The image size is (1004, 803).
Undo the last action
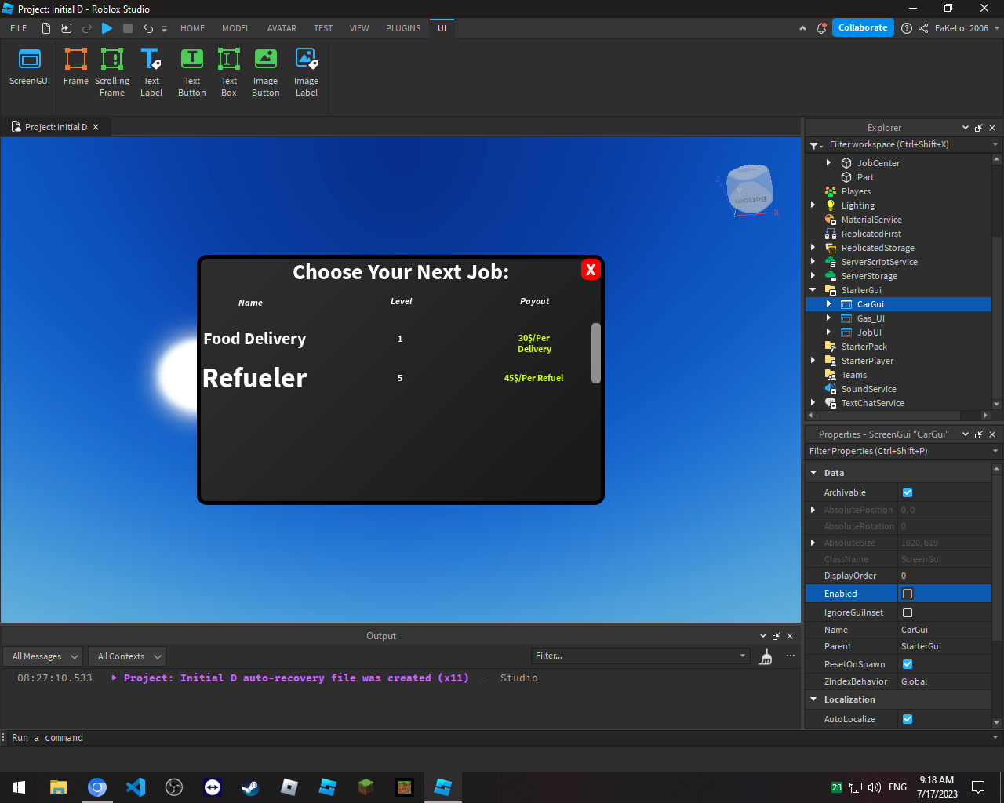coord(147,28)
